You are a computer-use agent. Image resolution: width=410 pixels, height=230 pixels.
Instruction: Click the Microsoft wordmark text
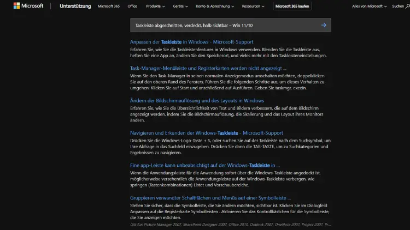pyautogui.click(x=32, y=6)
